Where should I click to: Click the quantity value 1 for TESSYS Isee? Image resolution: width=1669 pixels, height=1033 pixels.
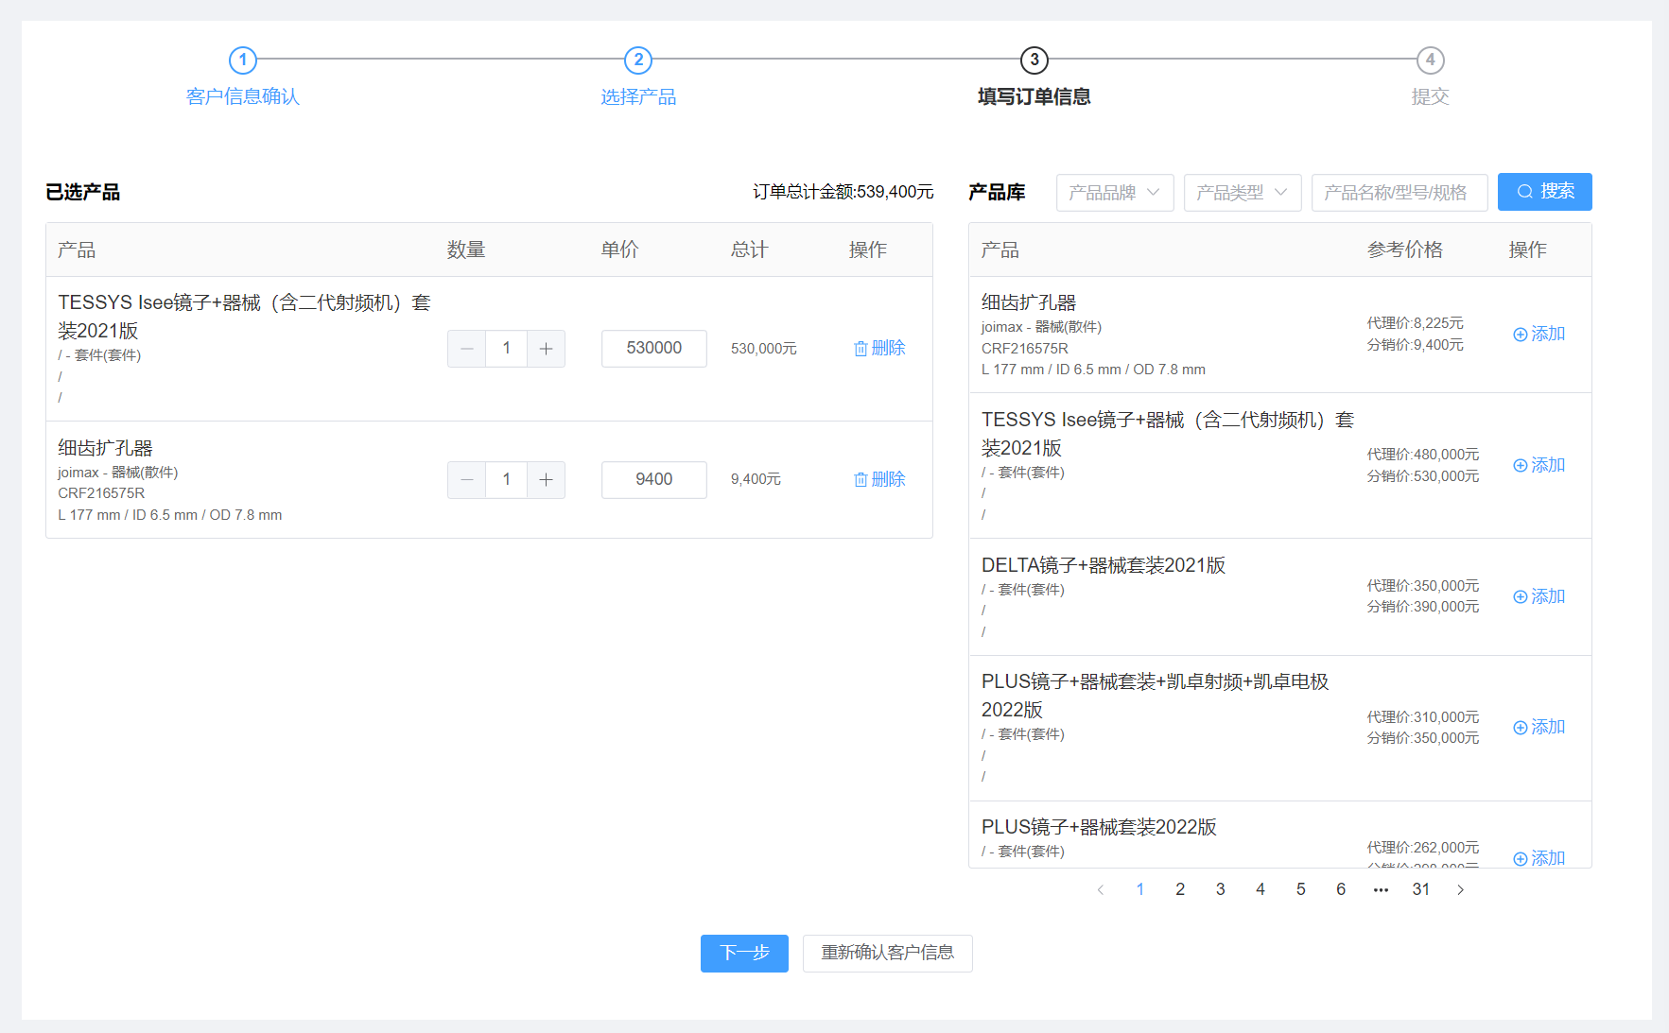click(507, 349)
